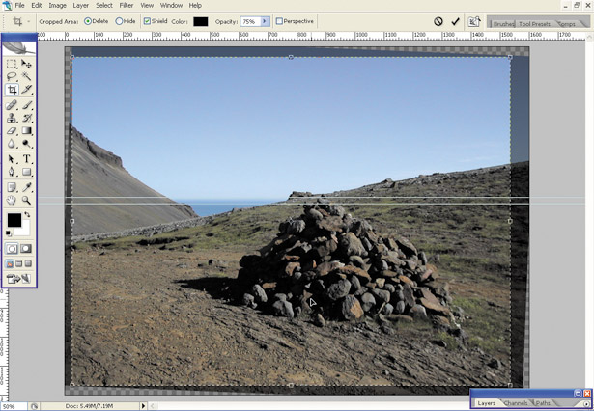Select the Gradient tool
Image resolution: width=594 pixels, height=411 pixels.
[x=26, y=131]
